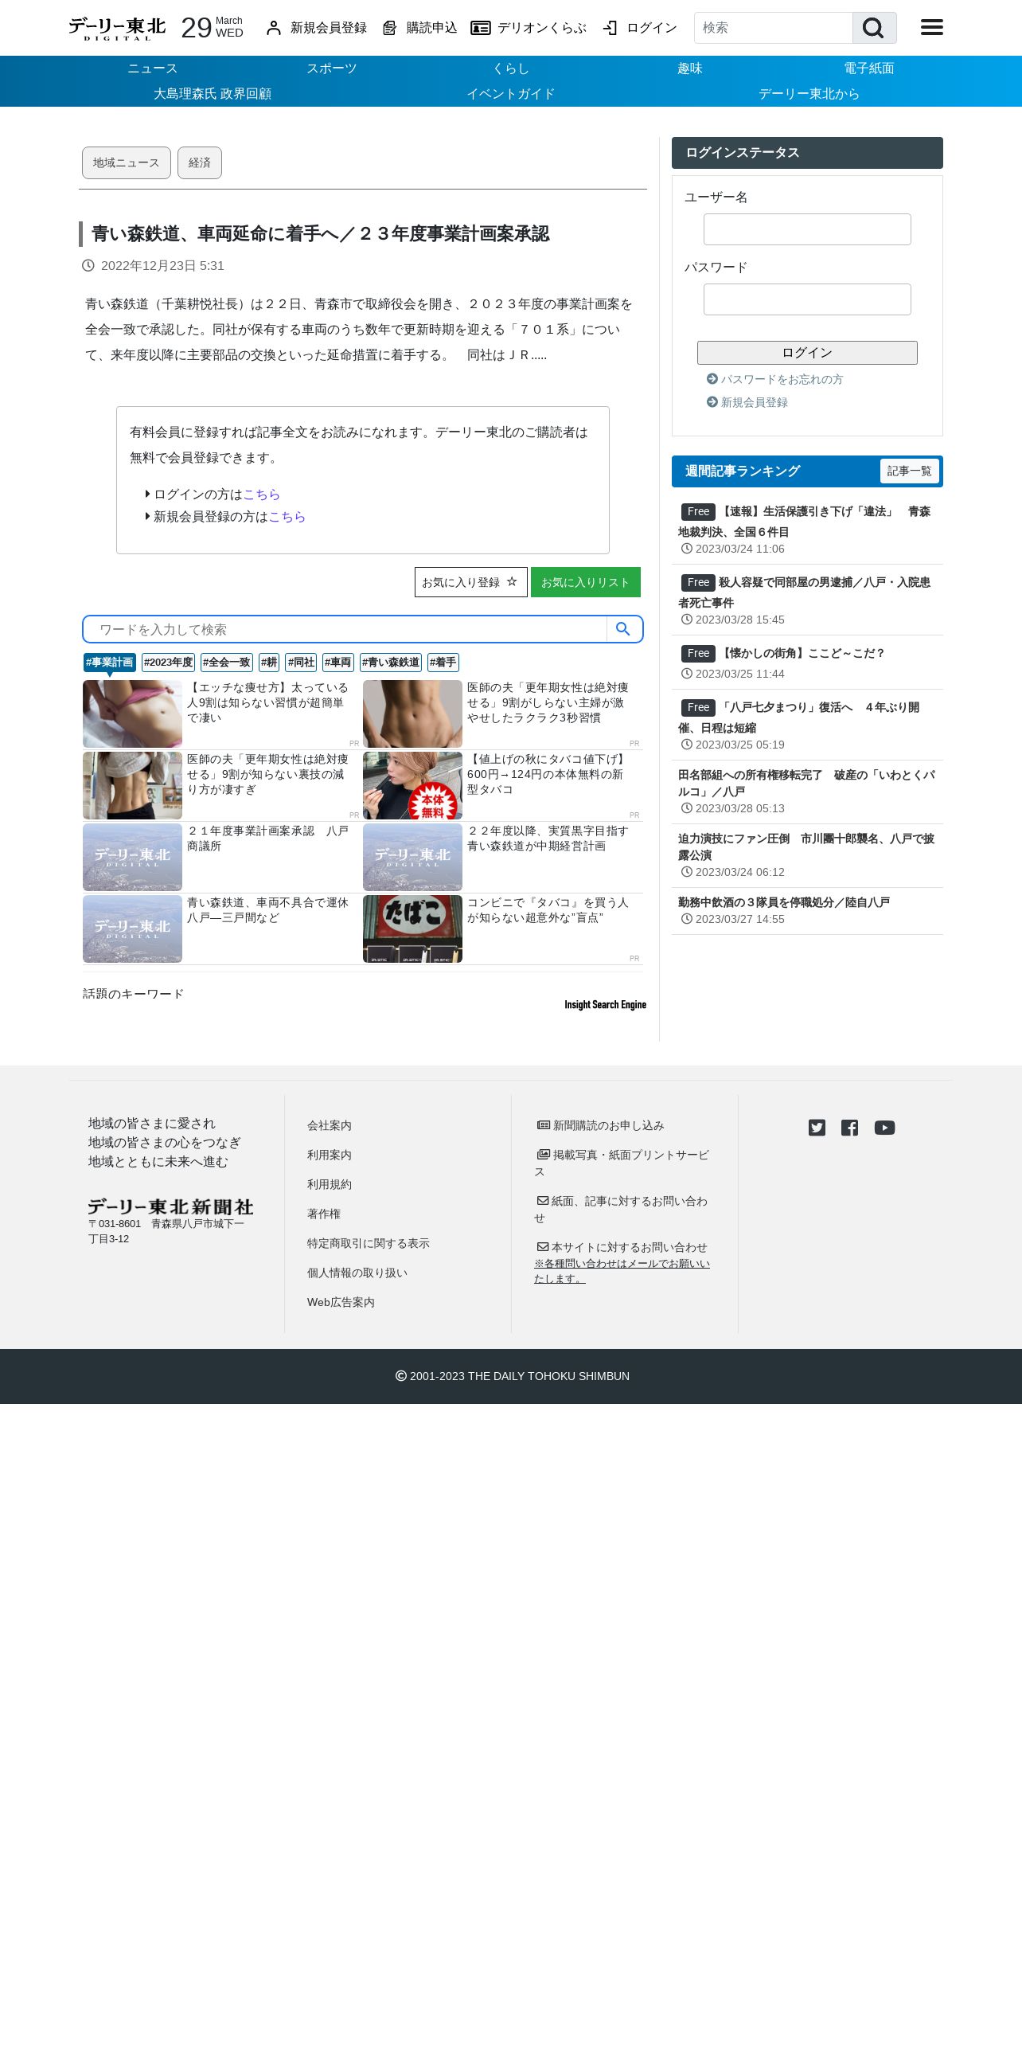Open ranking article 殺人容疑で同部屋の男逮捕
The width and height of the screenshot is (1022, 2045).
805,592
